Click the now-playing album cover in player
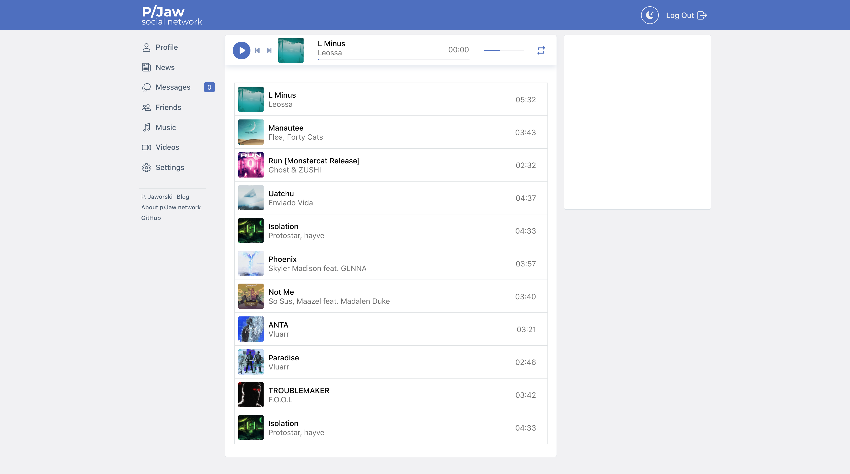The width and height of the screenshot is (850, 474). click(291, 51)
